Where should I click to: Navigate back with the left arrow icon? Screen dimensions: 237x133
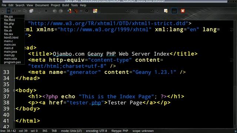click(54, 11)
